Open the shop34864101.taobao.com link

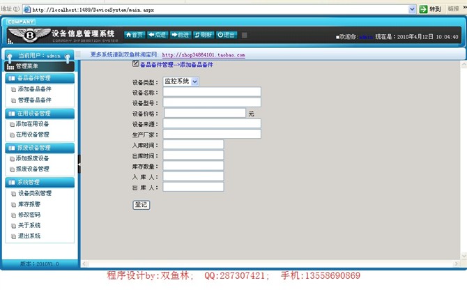click(204, 55)
